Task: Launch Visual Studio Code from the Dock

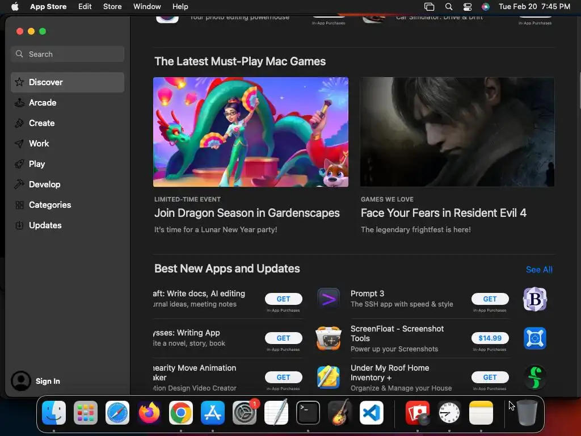Action: coord(372,413)
